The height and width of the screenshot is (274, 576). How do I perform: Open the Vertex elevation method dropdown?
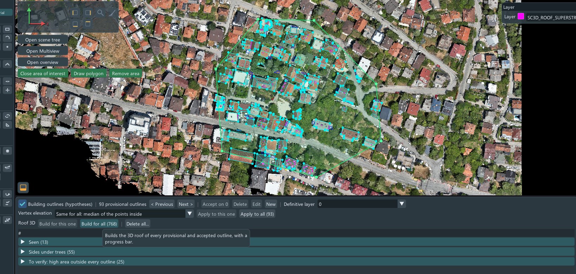click(190, 214)
